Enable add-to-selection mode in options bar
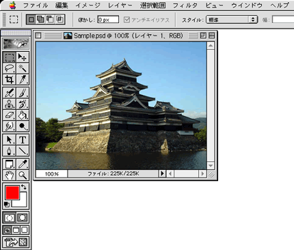This screenshot has height=250, width=294. [40, 20]
